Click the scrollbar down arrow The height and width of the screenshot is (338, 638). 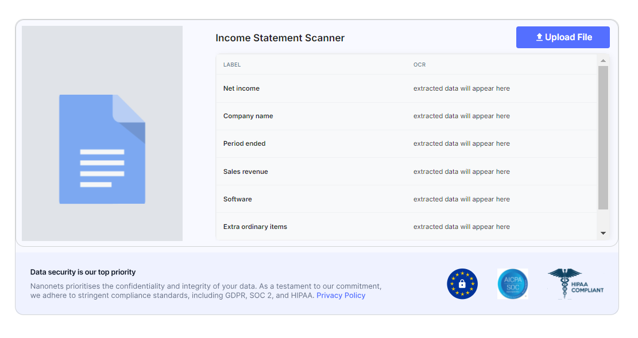coord(604,233)
